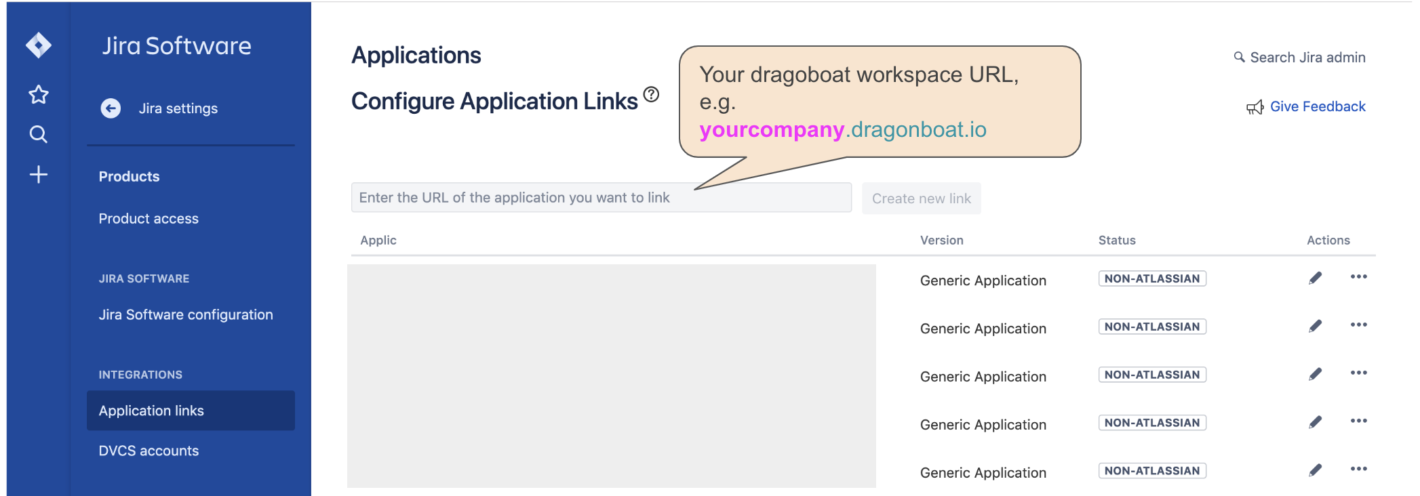
Task: Click the Actions column header
Action: click(x=1328, y=241)
